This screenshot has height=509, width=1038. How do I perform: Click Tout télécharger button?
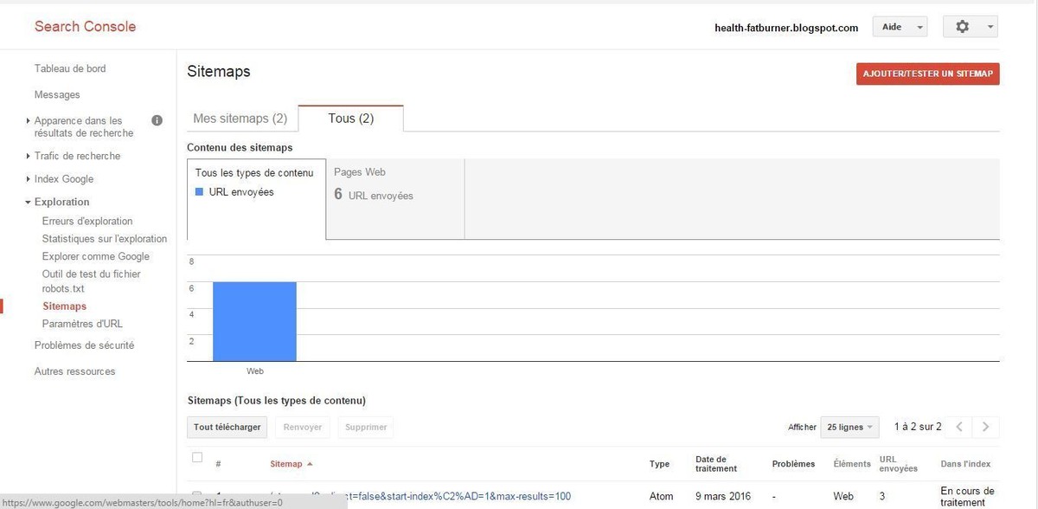pyautogui.click(x=227, y=427)
